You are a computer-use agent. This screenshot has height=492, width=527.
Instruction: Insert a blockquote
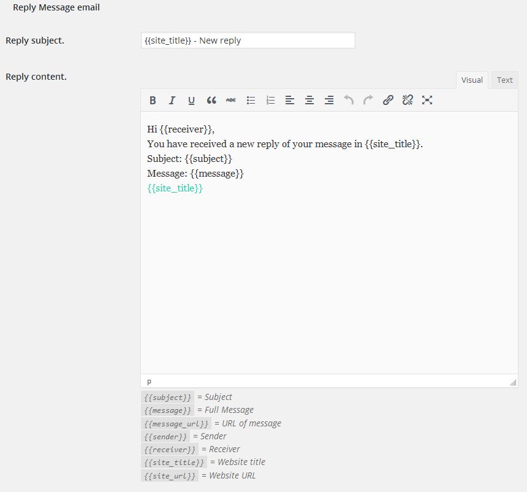[211, 101]
